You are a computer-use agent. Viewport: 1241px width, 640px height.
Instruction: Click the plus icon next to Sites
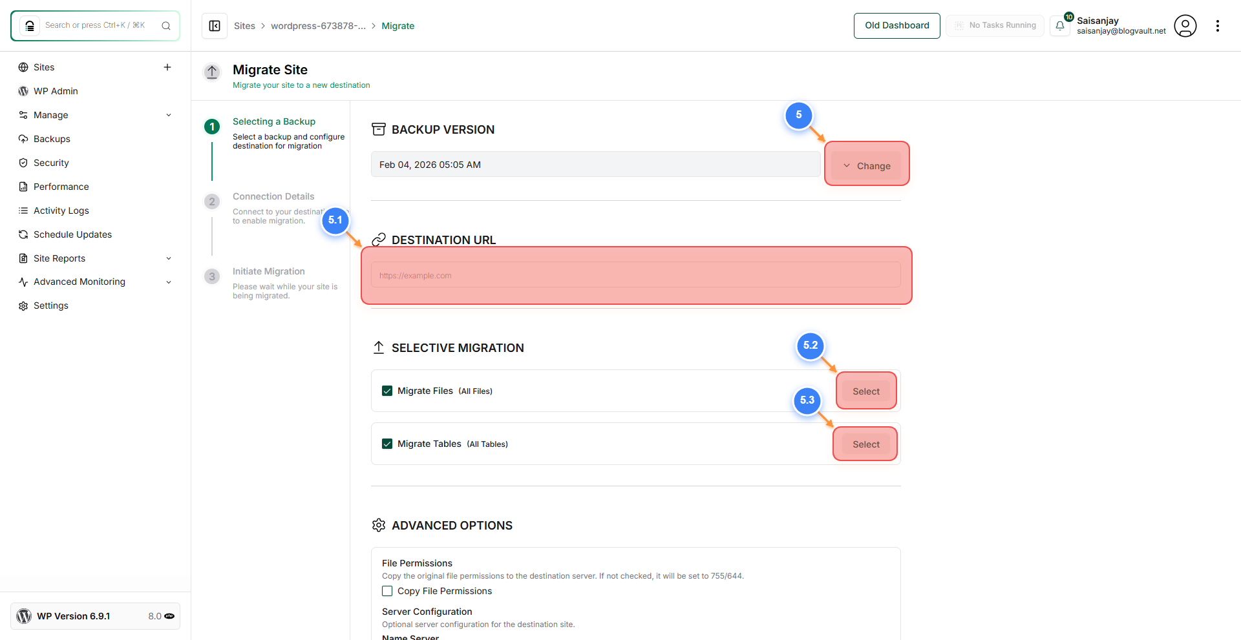coord(167,67)
